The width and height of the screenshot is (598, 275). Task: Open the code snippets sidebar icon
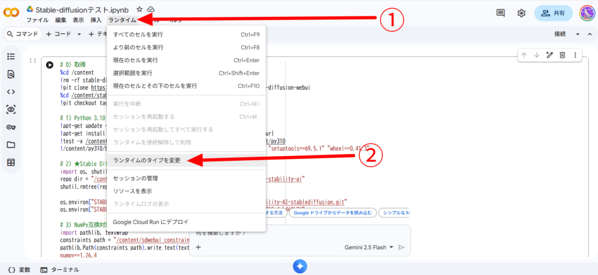[x=11, y=91]
